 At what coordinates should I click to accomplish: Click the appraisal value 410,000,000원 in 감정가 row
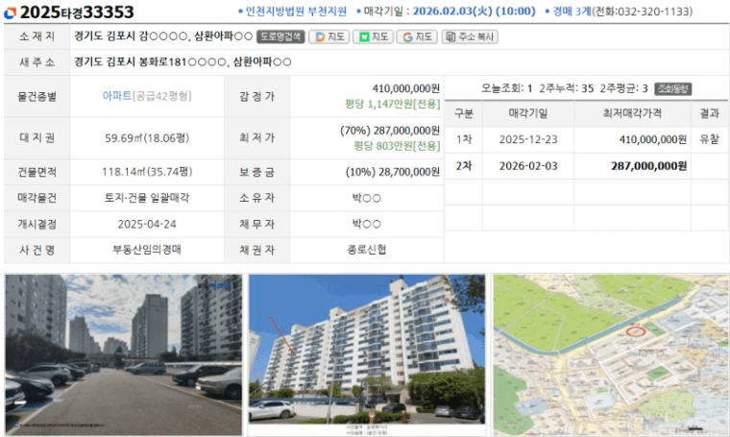coord(406,88)
